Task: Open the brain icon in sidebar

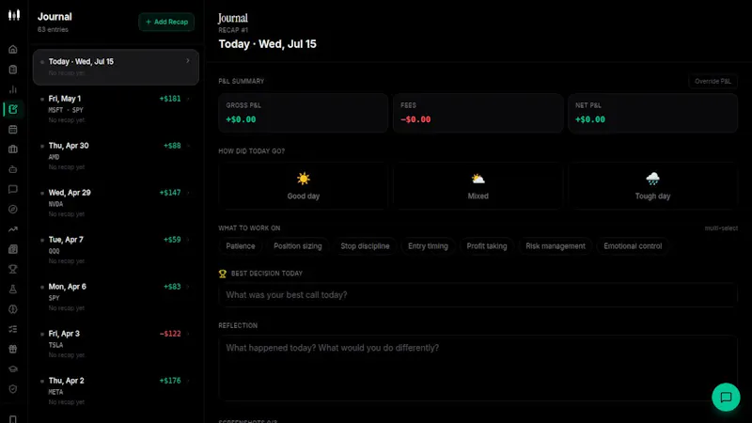Action: pos(13,309)
